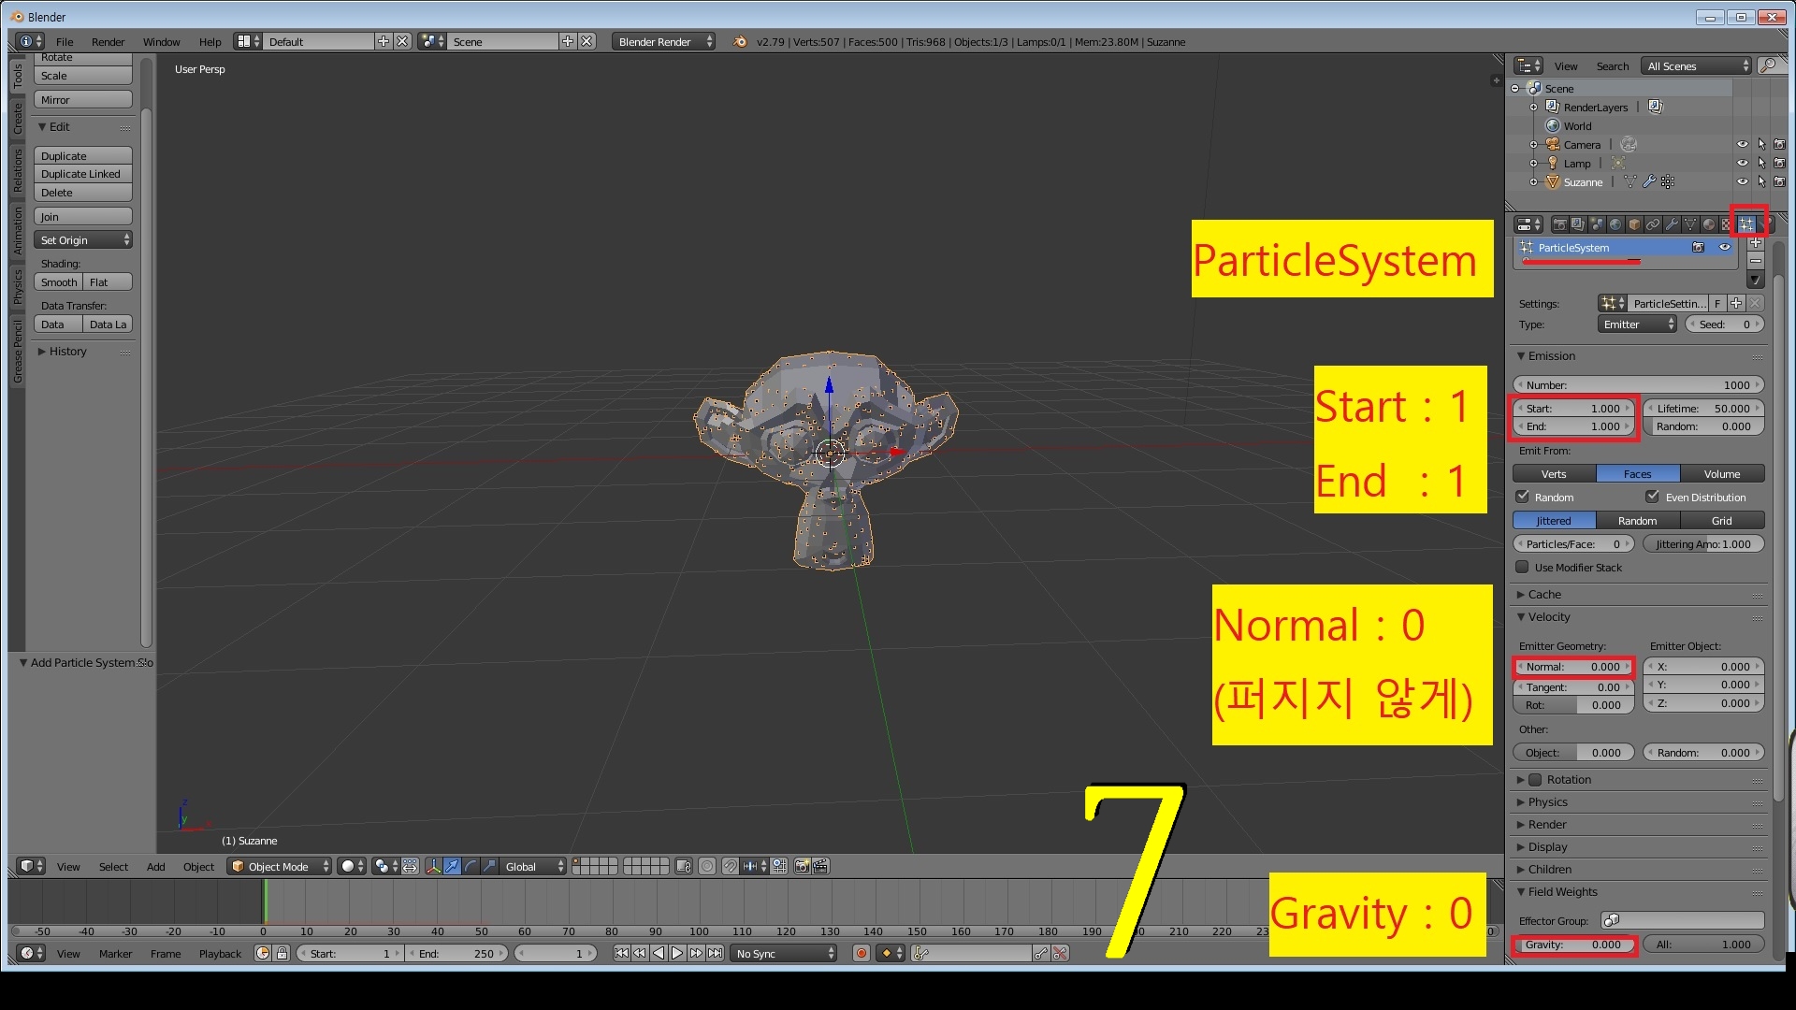The width and height of the screenshot is (1796, 1010).
Task: Enable the Use Modifier Stack checkbox
Action: point(1522,567)
